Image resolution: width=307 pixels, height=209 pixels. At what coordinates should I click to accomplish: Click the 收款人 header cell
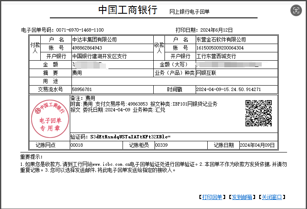tap(159, 48)
